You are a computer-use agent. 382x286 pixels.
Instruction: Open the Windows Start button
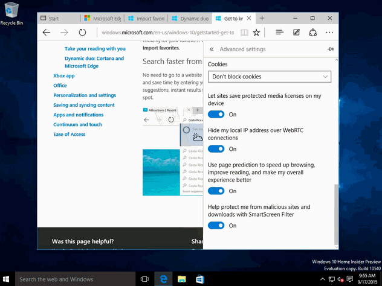6,279
